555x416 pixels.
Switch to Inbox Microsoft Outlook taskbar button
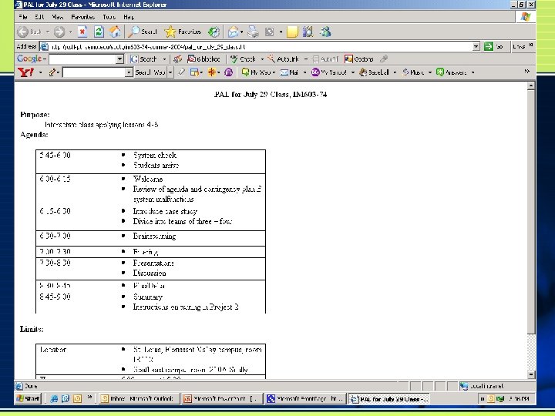[139, 399]
